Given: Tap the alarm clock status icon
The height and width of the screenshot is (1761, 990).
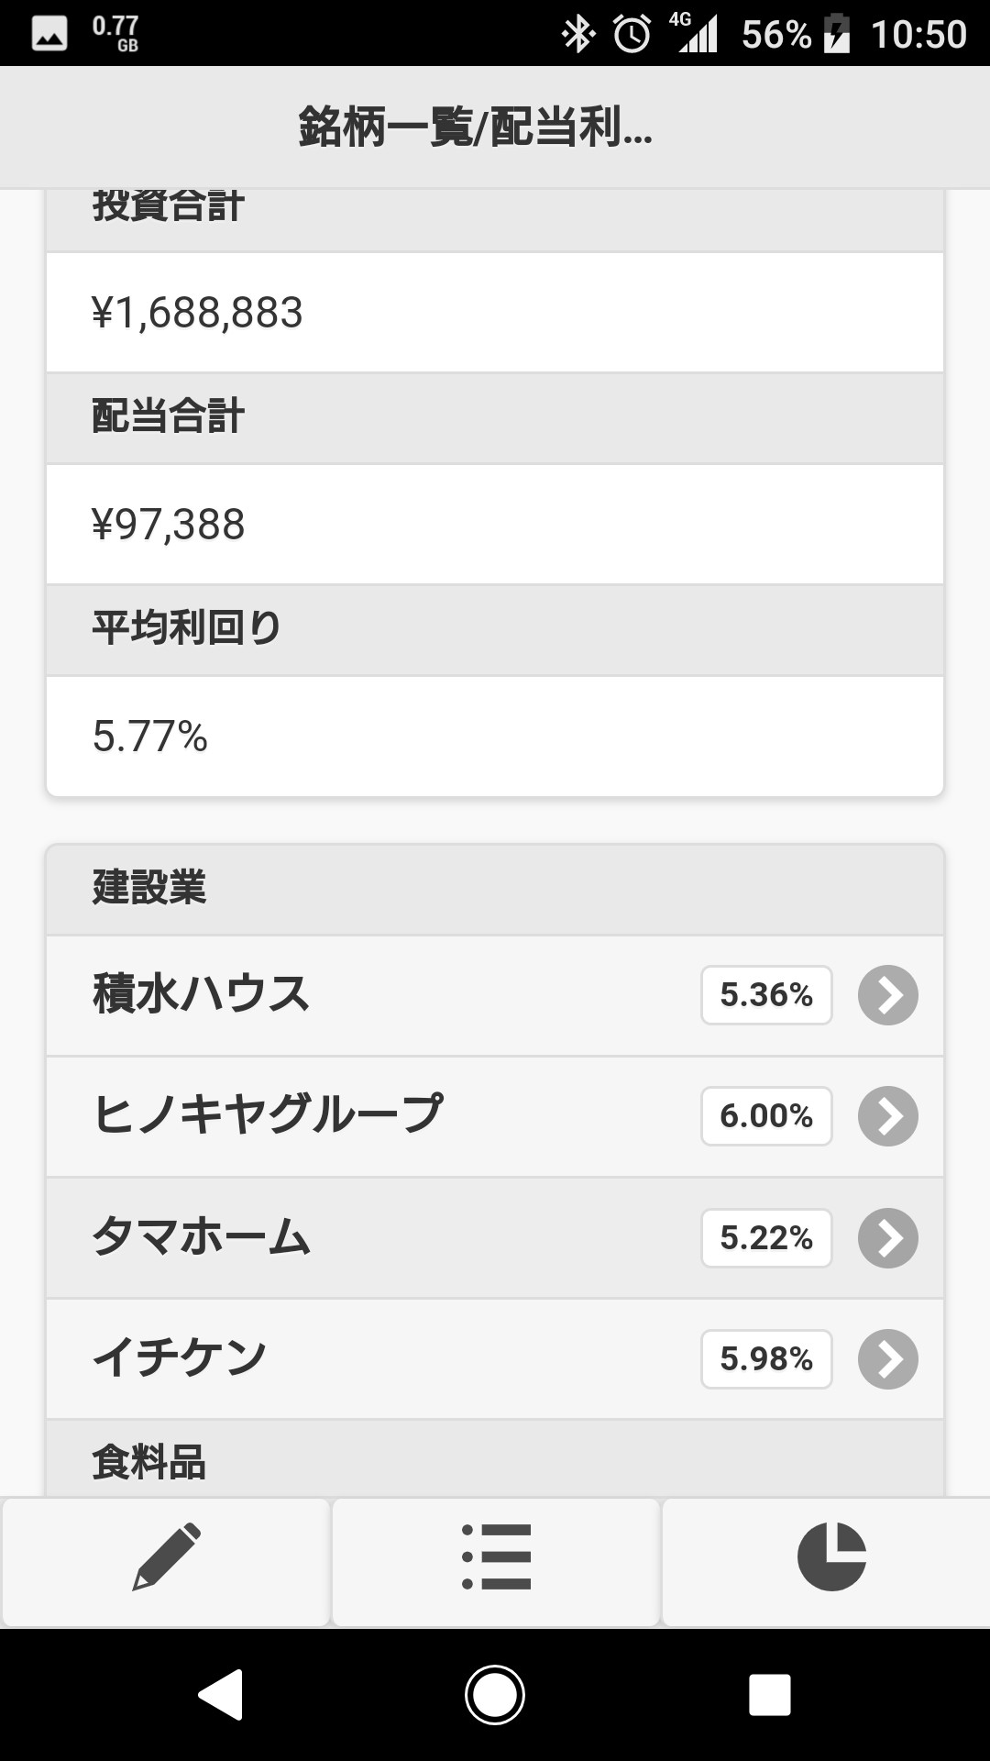Looking at the screenshot, I should 632,35.
